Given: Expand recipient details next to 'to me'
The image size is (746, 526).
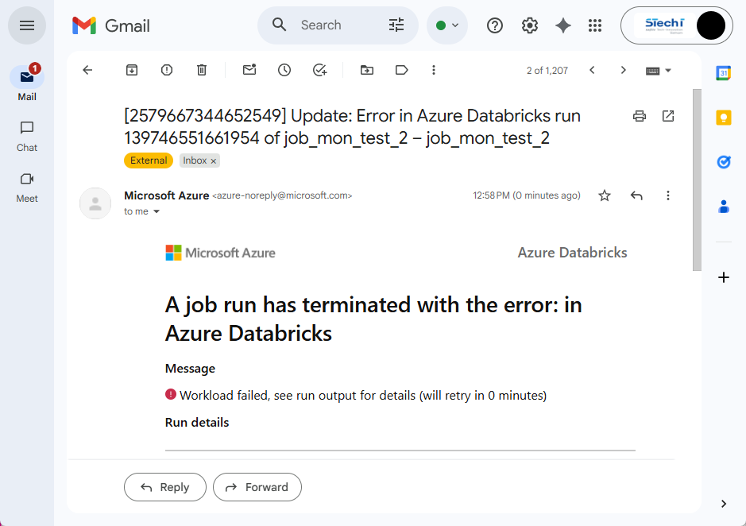Looking at the screenshot, I should coord(157,212).
